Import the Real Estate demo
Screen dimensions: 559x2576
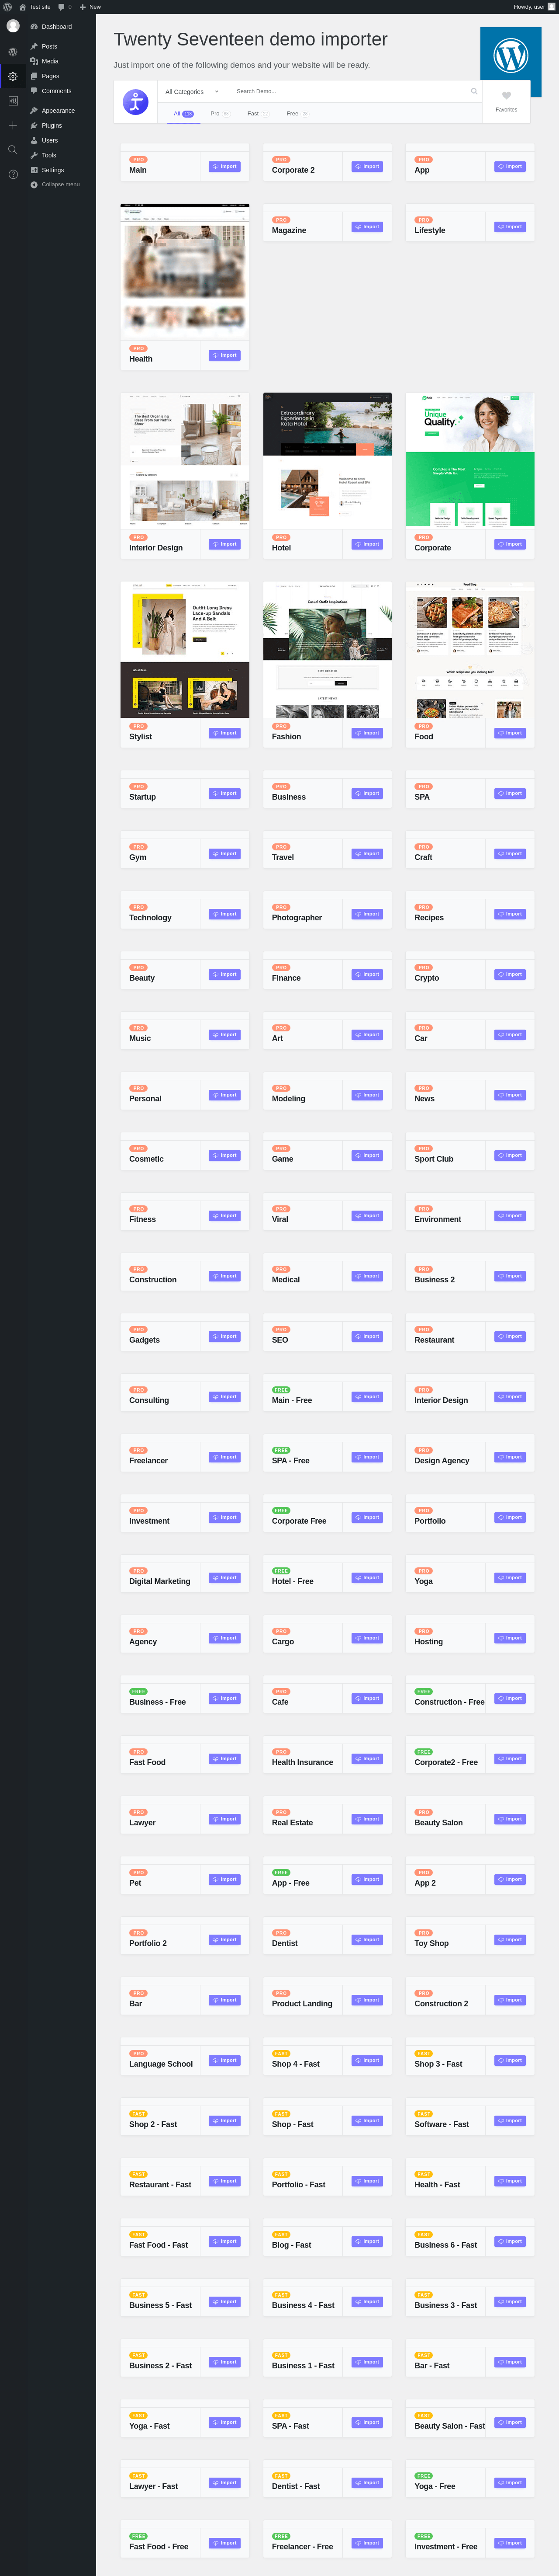tap(367, 1819)
